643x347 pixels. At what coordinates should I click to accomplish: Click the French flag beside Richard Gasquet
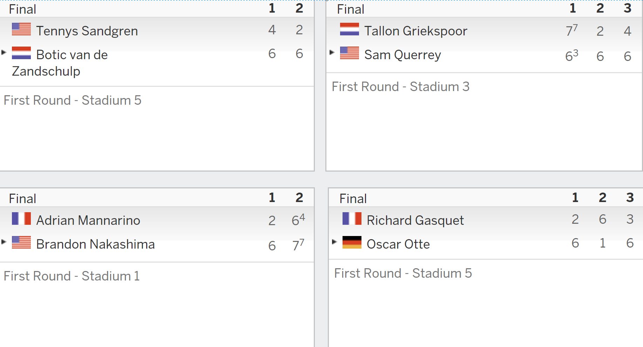tap(352, 218)
